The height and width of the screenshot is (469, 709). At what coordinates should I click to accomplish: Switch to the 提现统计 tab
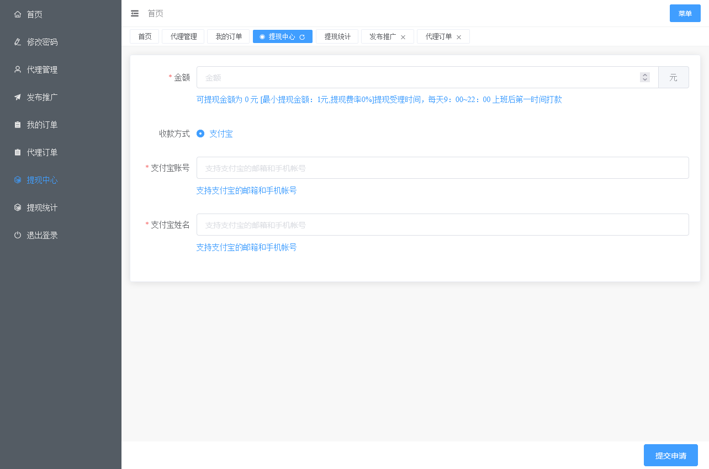pyautogui.click(x=337, y=36)
